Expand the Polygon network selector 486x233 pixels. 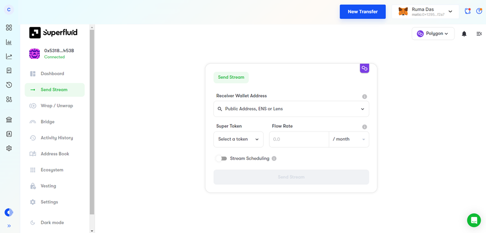(433, 34)
